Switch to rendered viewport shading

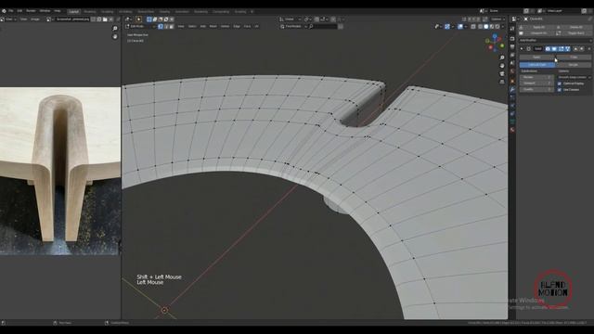(497, 27)
